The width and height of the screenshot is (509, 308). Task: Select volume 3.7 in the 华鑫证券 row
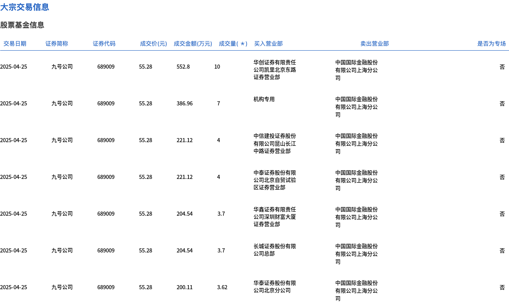point(221,214)
